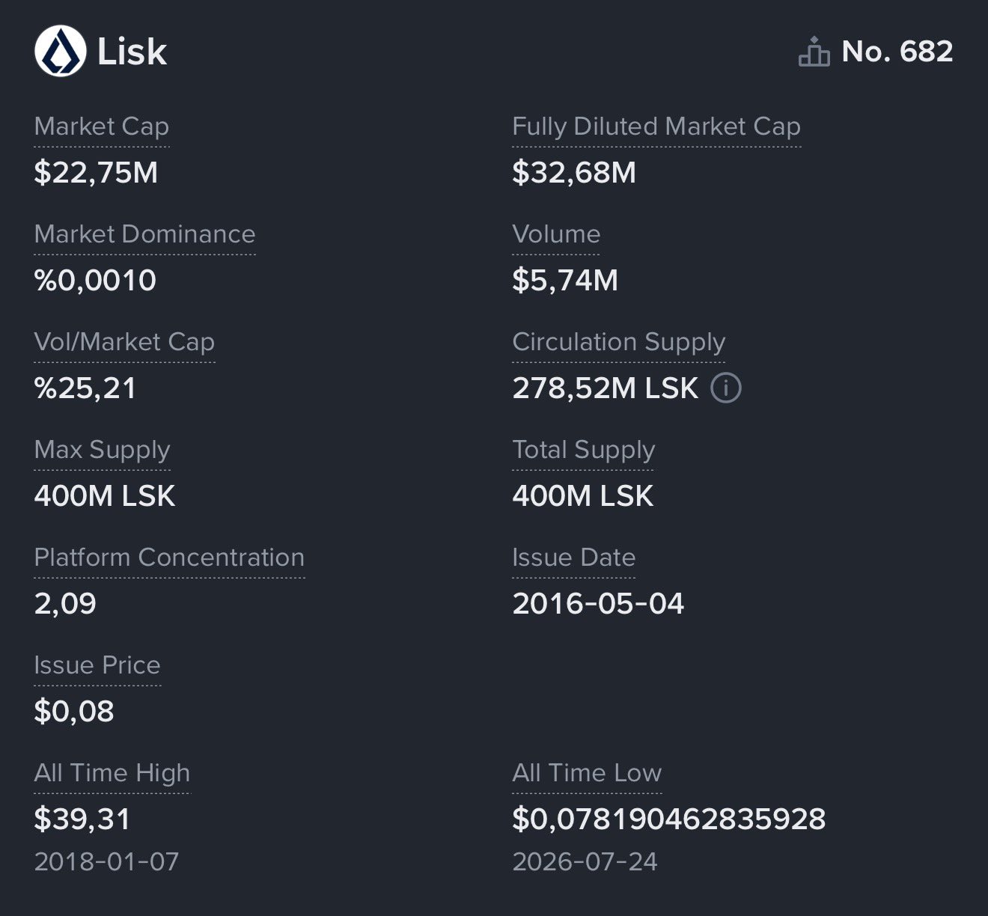Click the No. 682 rank label
Image resolution: width=988 pixels, height=916 pixels.
[897, 52]
